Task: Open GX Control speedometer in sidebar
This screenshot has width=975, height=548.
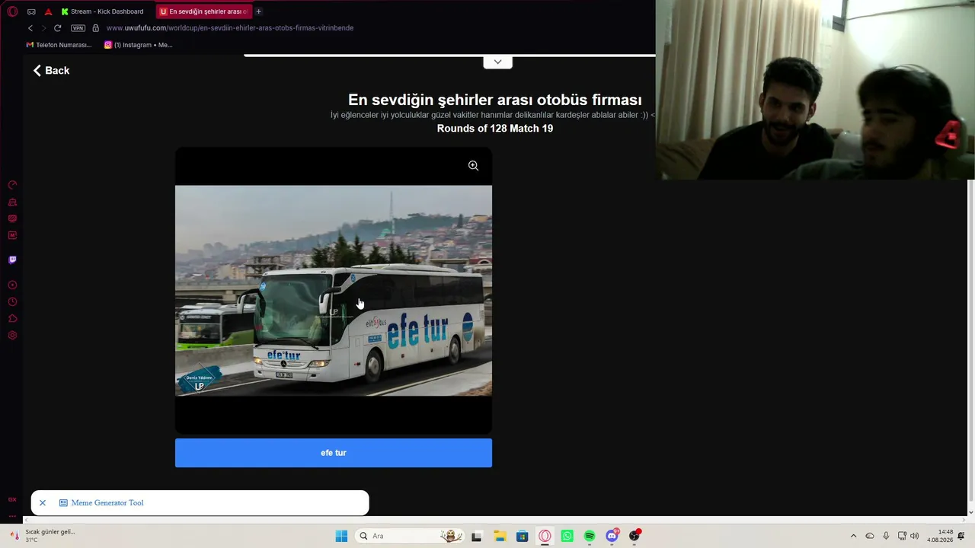Action: pyautogui.click(x=12, y=185)
